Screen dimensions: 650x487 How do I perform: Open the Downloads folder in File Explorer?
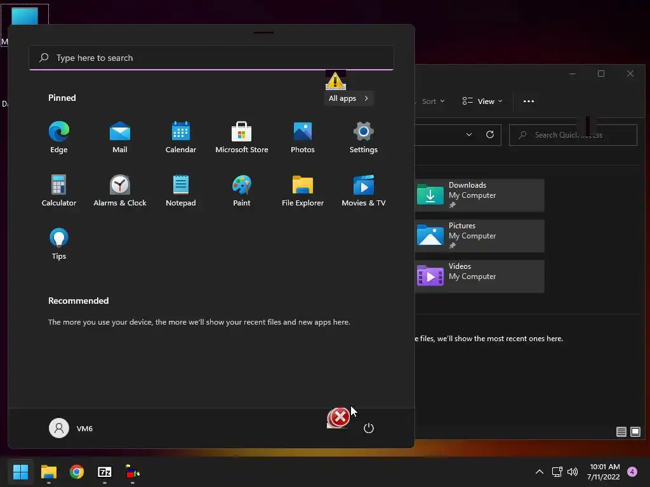click(x=480, y=195)
